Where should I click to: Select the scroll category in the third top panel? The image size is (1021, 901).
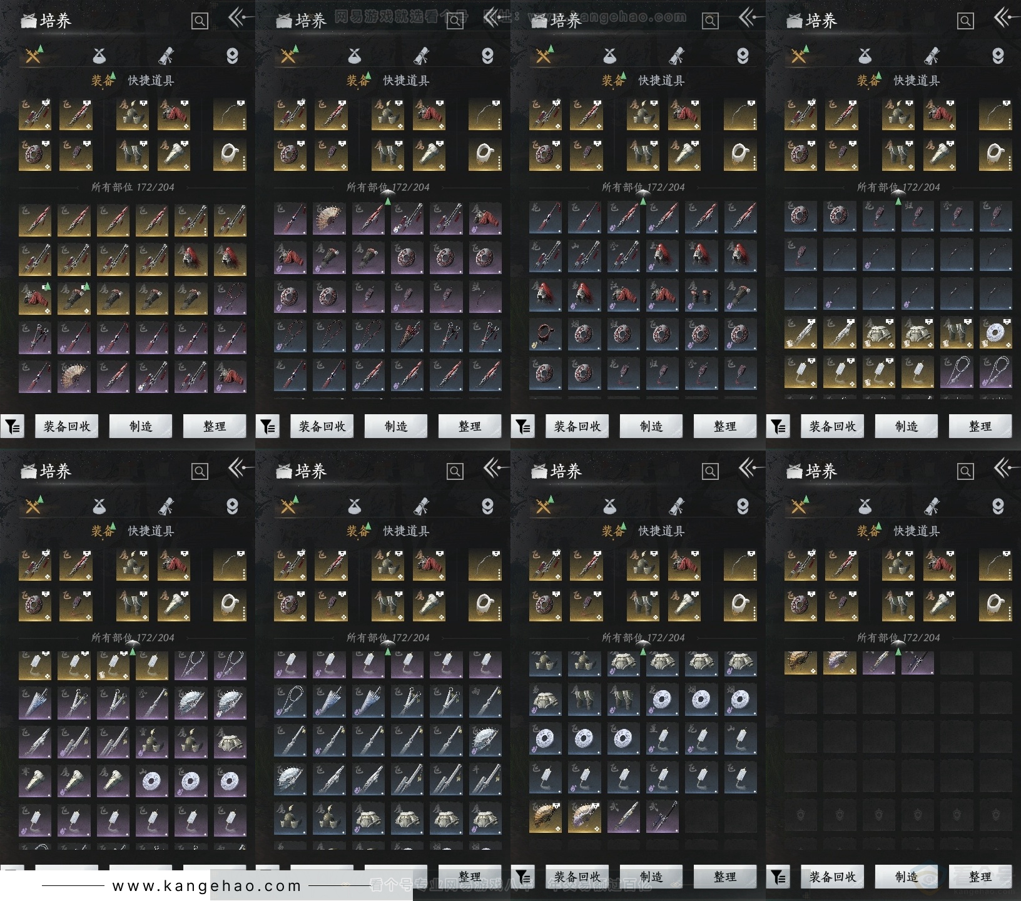676,56
